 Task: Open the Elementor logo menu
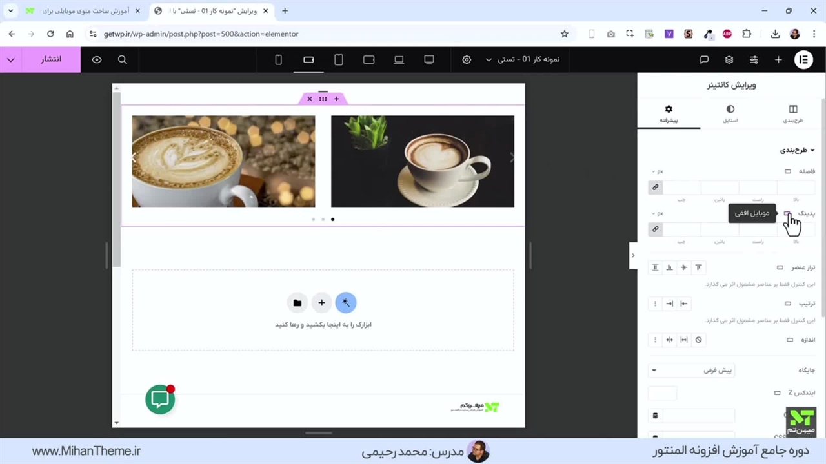tap(803, 59)
